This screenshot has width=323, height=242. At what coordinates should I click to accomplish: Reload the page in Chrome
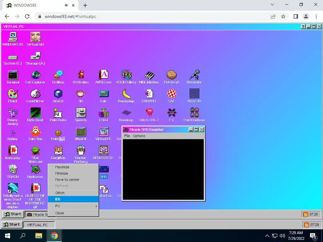(27, 16)
